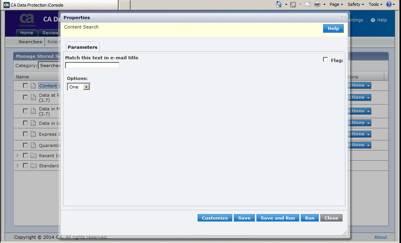
Task: Click the CA favicon in browser tab
Action: coord(6,5)
